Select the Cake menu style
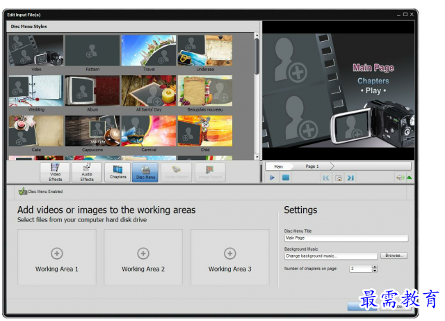The width and height of the screenshot is (445, 321). [x=36, y=131]
